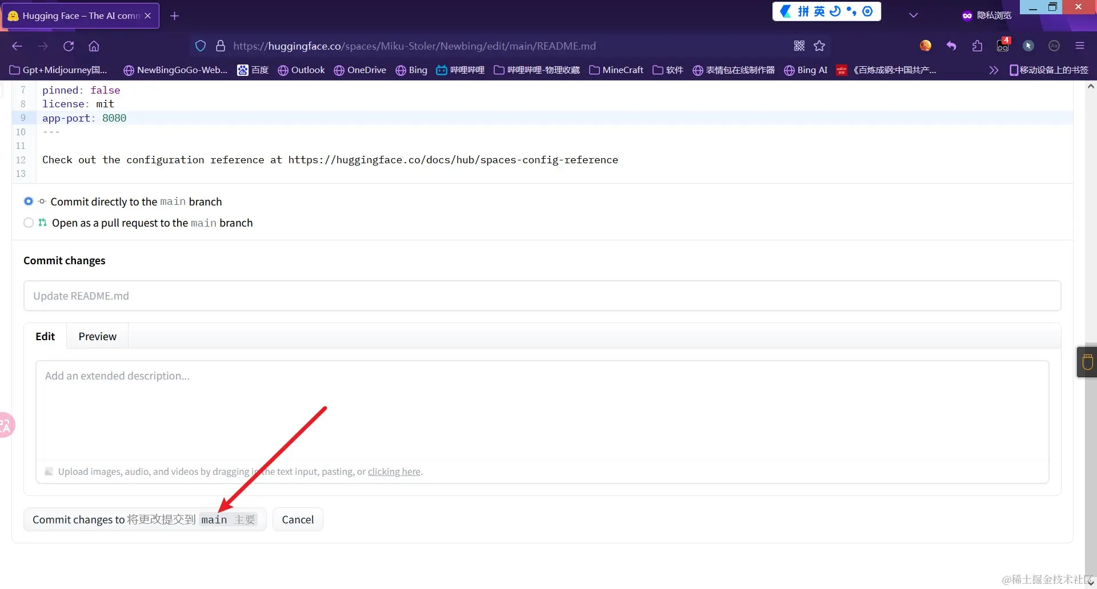The image size is (1097, 589).
Task: Click the 'clicking here' upload link
Action: (394, 471)
